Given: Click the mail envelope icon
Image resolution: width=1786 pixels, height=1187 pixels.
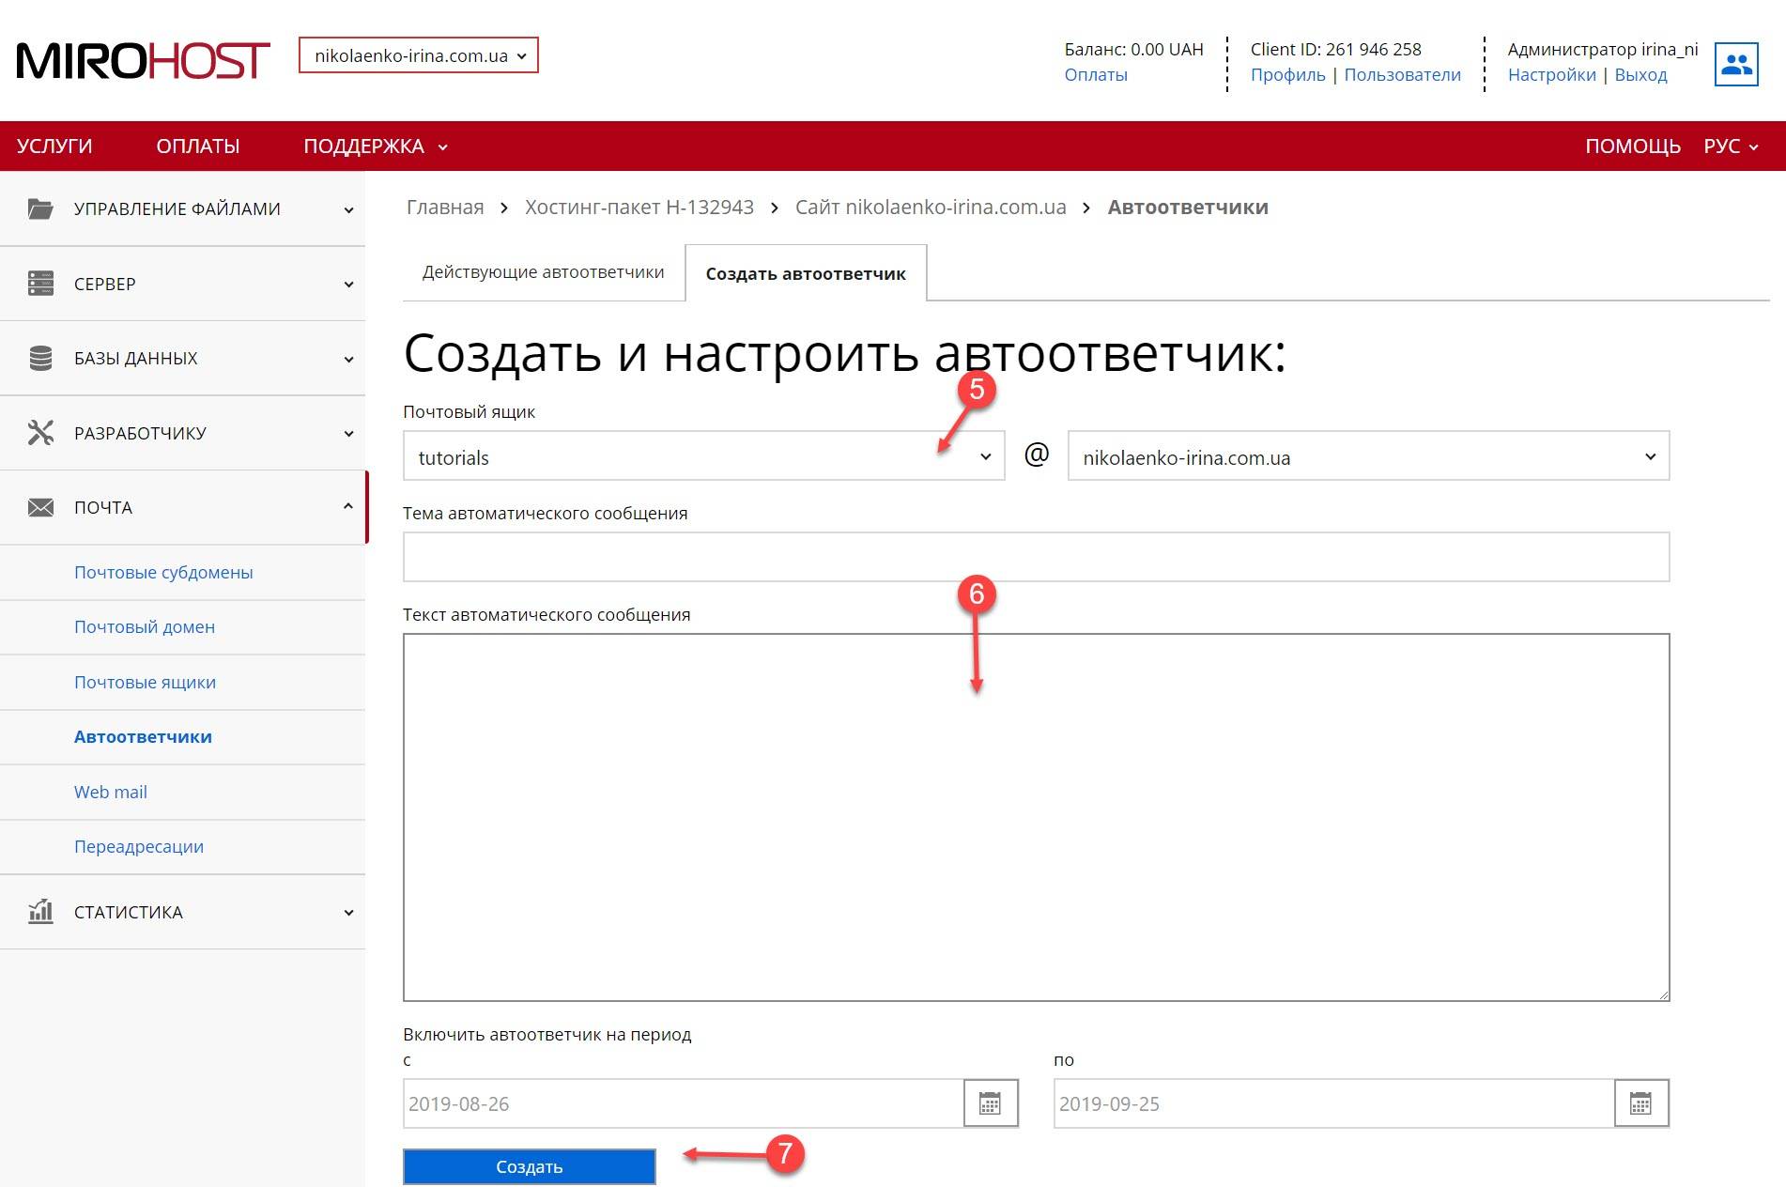Looking at the screenshot, I should pos(40,507).
